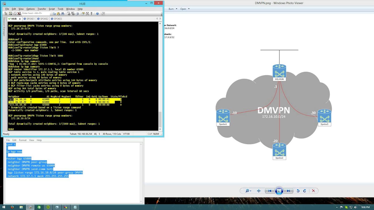Open the Options menu in SecureCRT
Viewport: 374px width, 210px height.
coord(30,9)
